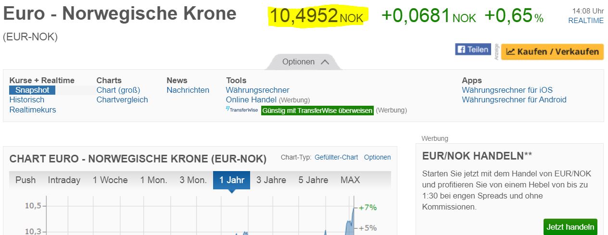608x235 pixels.
Task: Select the Snapshot view
Action: click(32, 90)
